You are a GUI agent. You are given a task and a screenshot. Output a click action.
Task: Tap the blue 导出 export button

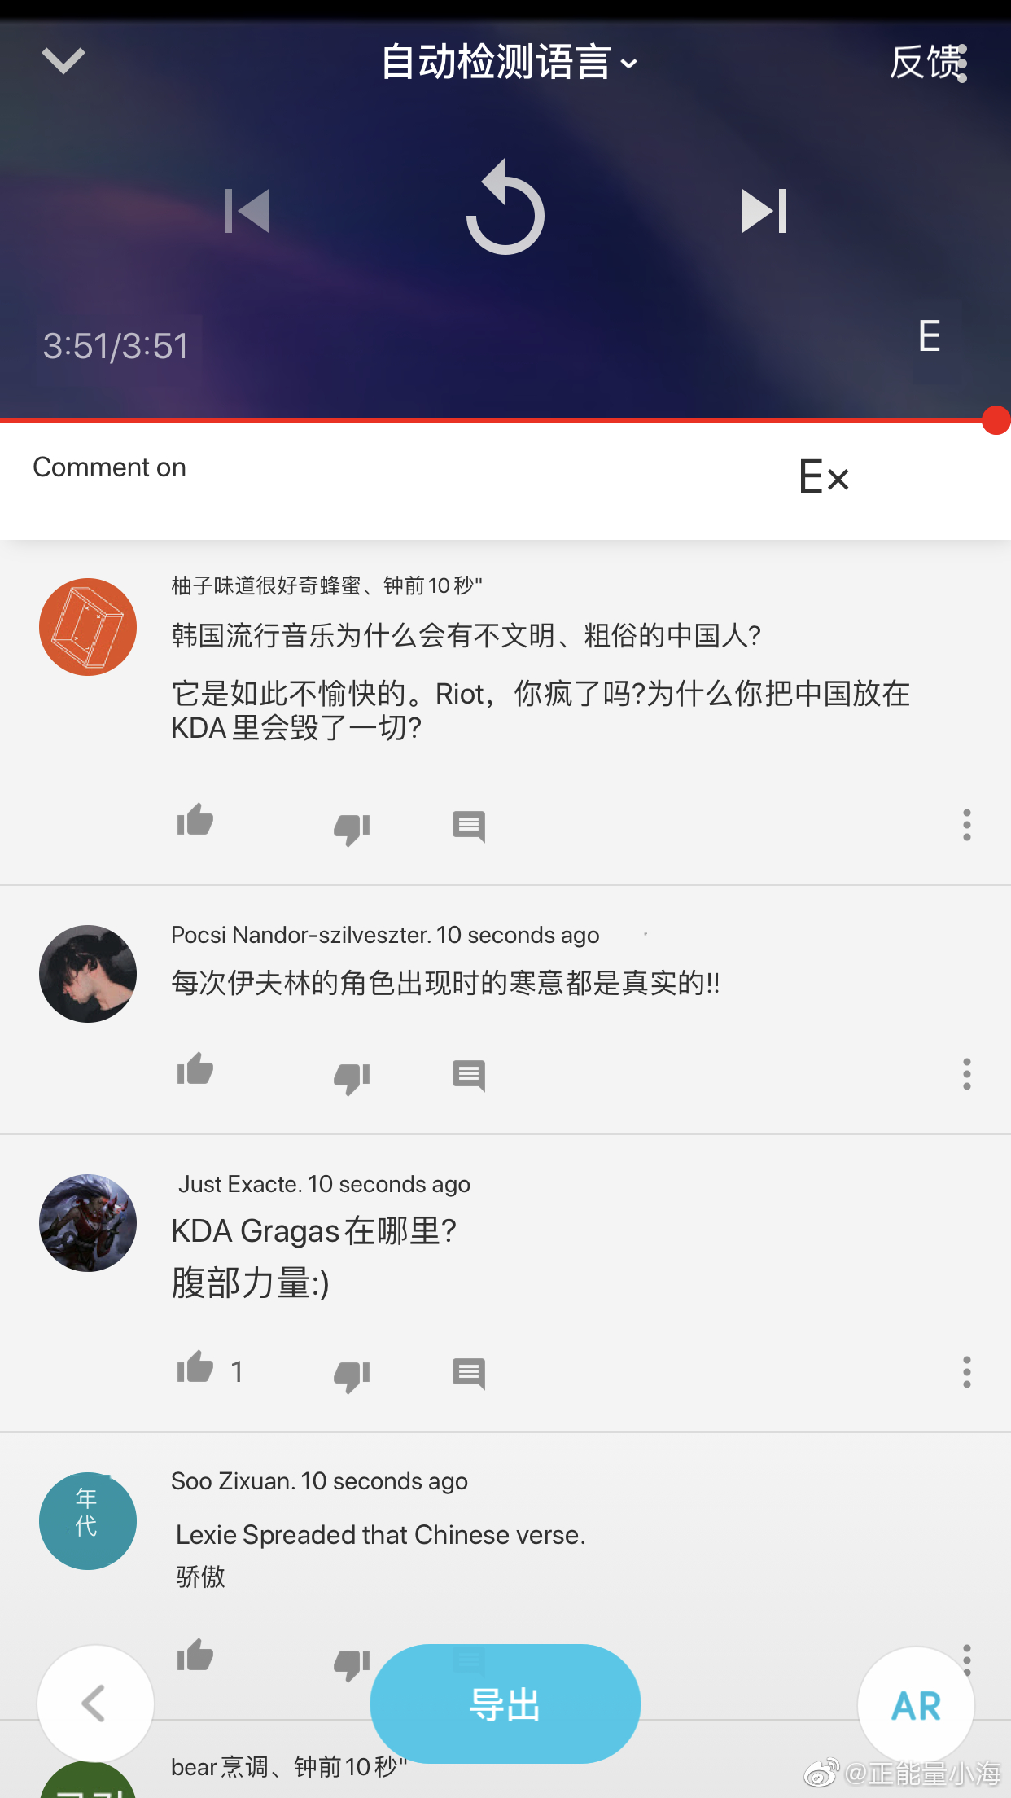[505, 1704]
